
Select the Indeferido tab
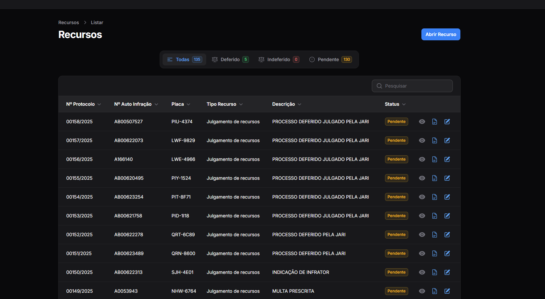[x=279, y=59]
